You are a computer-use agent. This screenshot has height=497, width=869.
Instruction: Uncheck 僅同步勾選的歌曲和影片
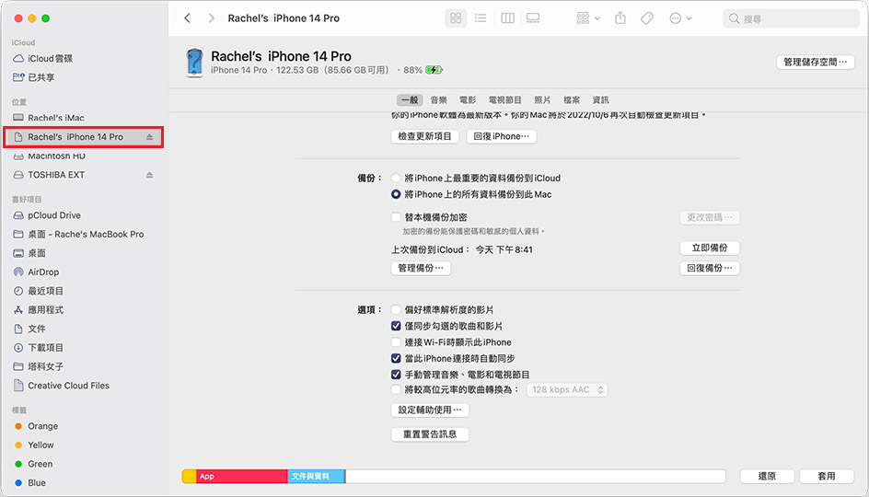[396, 326]
